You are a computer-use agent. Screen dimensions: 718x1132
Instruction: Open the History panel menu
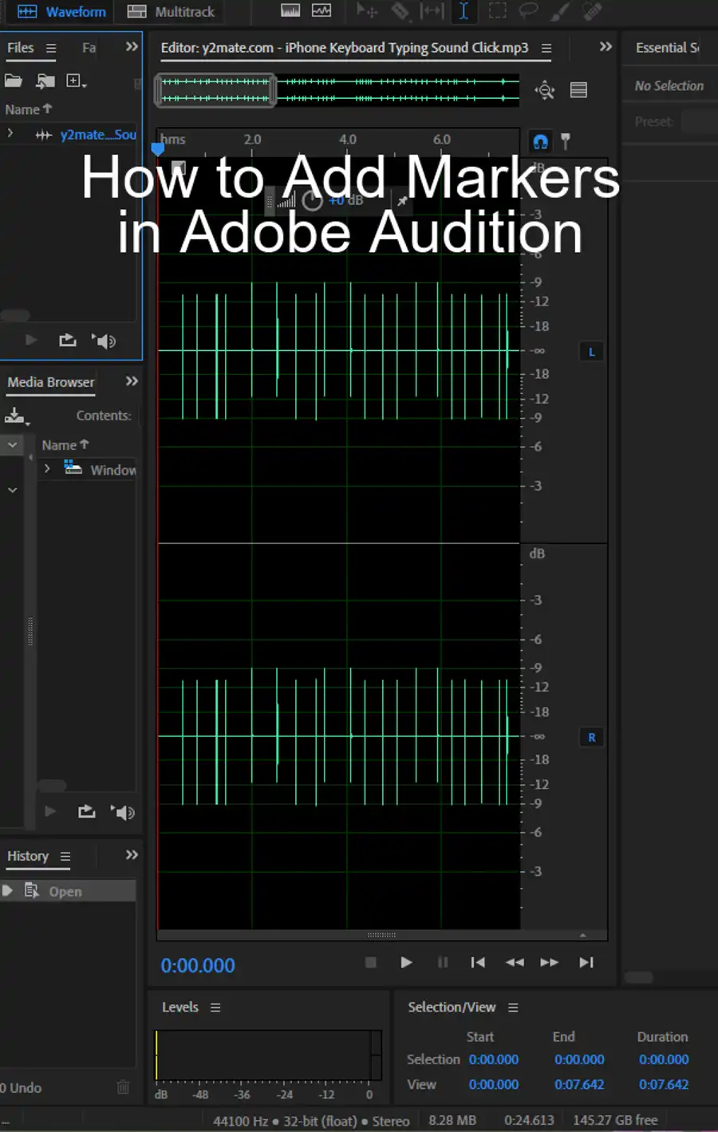[65, 857]
